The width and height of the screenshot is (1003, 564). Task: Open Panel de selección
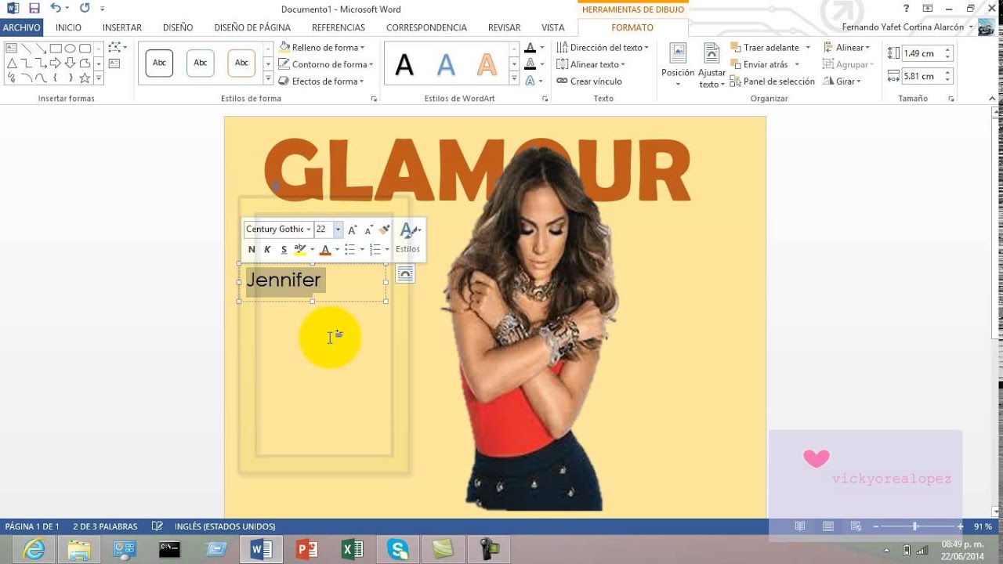pos(773,81)
